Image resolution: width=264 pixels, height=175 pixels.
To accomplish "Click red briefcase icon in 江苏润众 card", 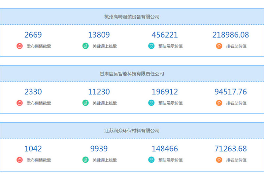I will [19, 160].
